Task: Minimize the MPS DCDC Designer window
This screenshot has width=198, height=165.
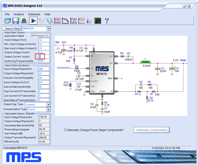Action: pos(184,6)
